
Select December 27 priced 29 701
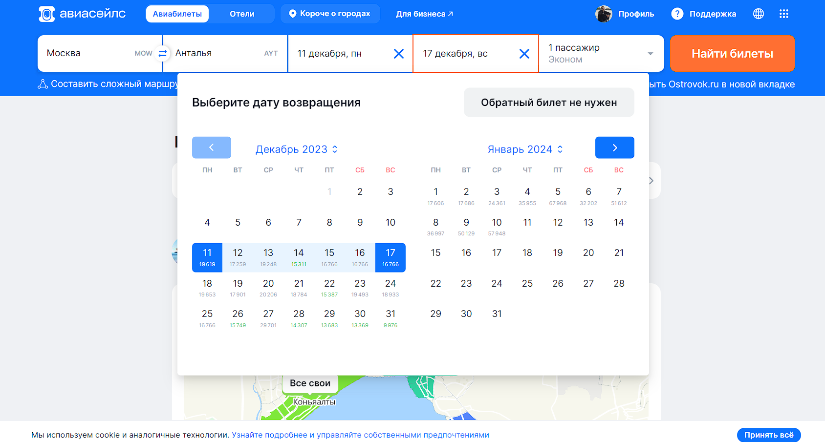[268, 318]
